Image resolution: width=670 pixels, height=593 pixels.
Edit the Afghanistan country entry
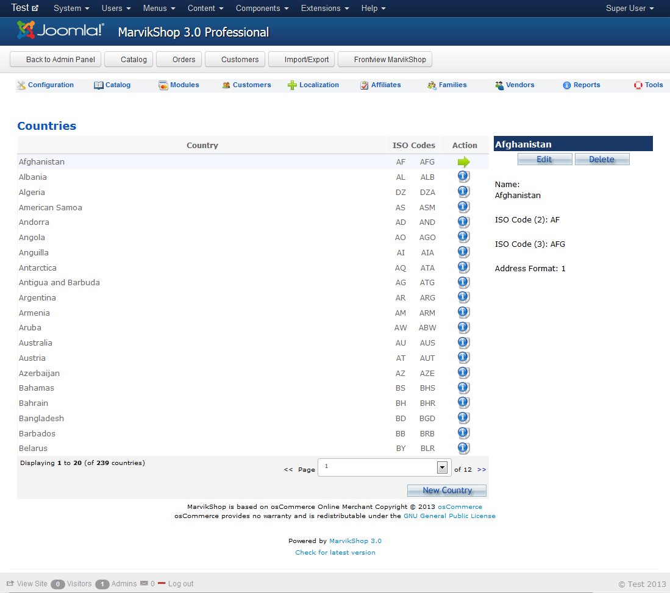(544, 159)
